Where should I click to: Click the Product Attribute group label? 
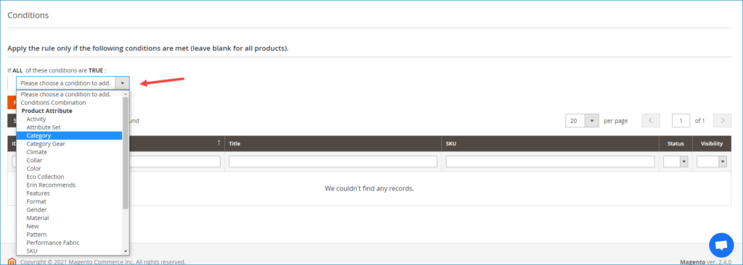(x=47, y=111)
